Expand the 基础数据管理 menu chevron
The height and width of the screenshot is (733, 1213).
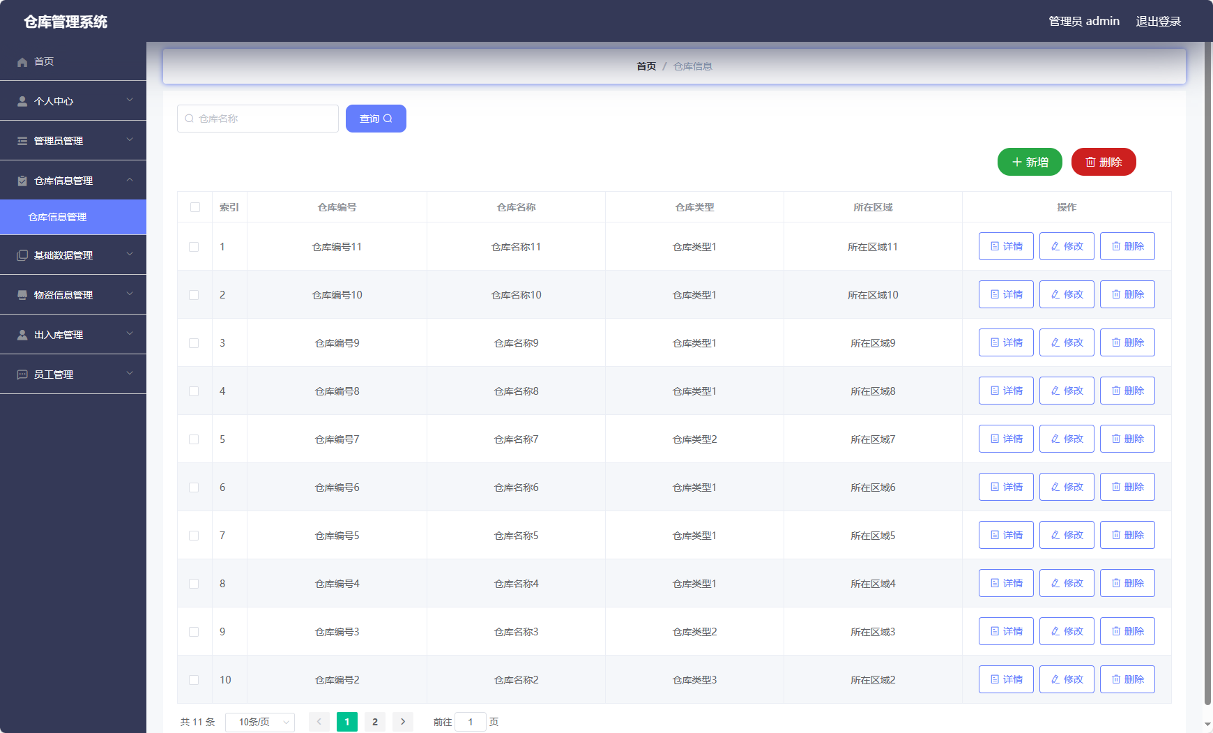pyautogui.click(x=130, y=255)
